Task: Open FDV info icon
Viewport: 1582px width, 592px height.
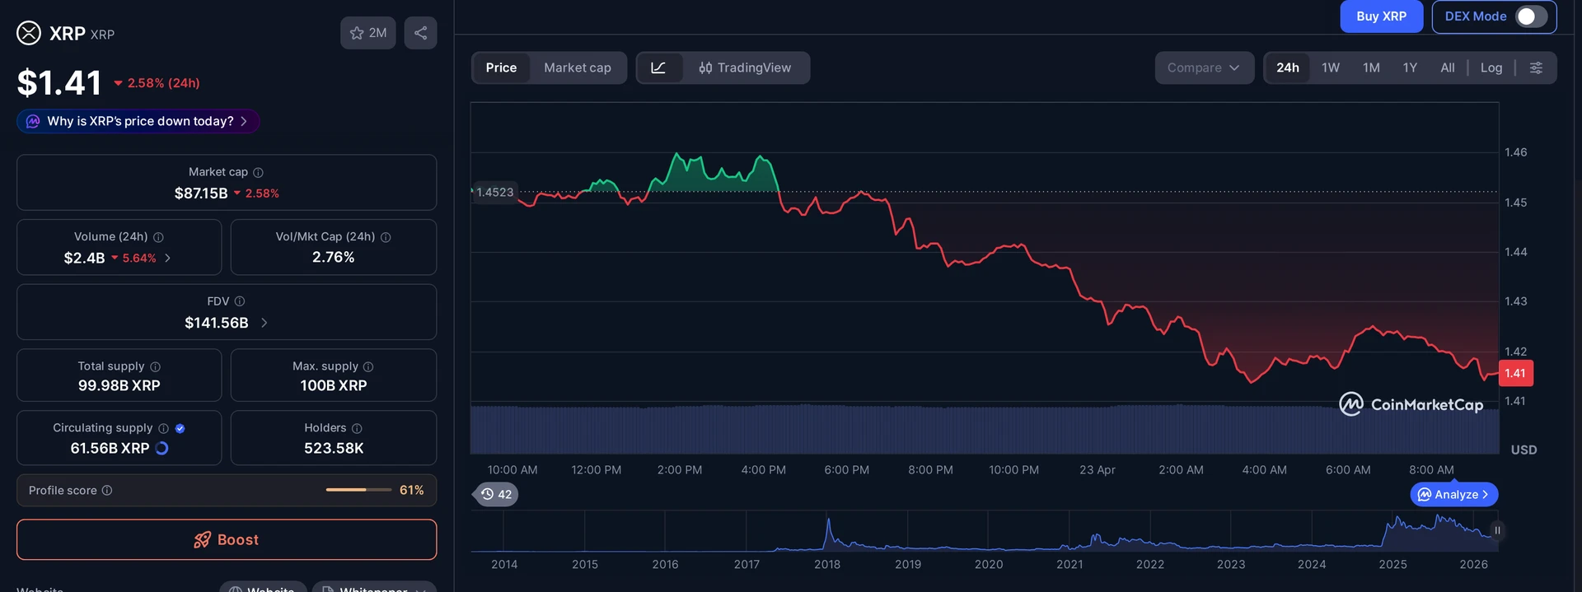Action: click(240, 301)
